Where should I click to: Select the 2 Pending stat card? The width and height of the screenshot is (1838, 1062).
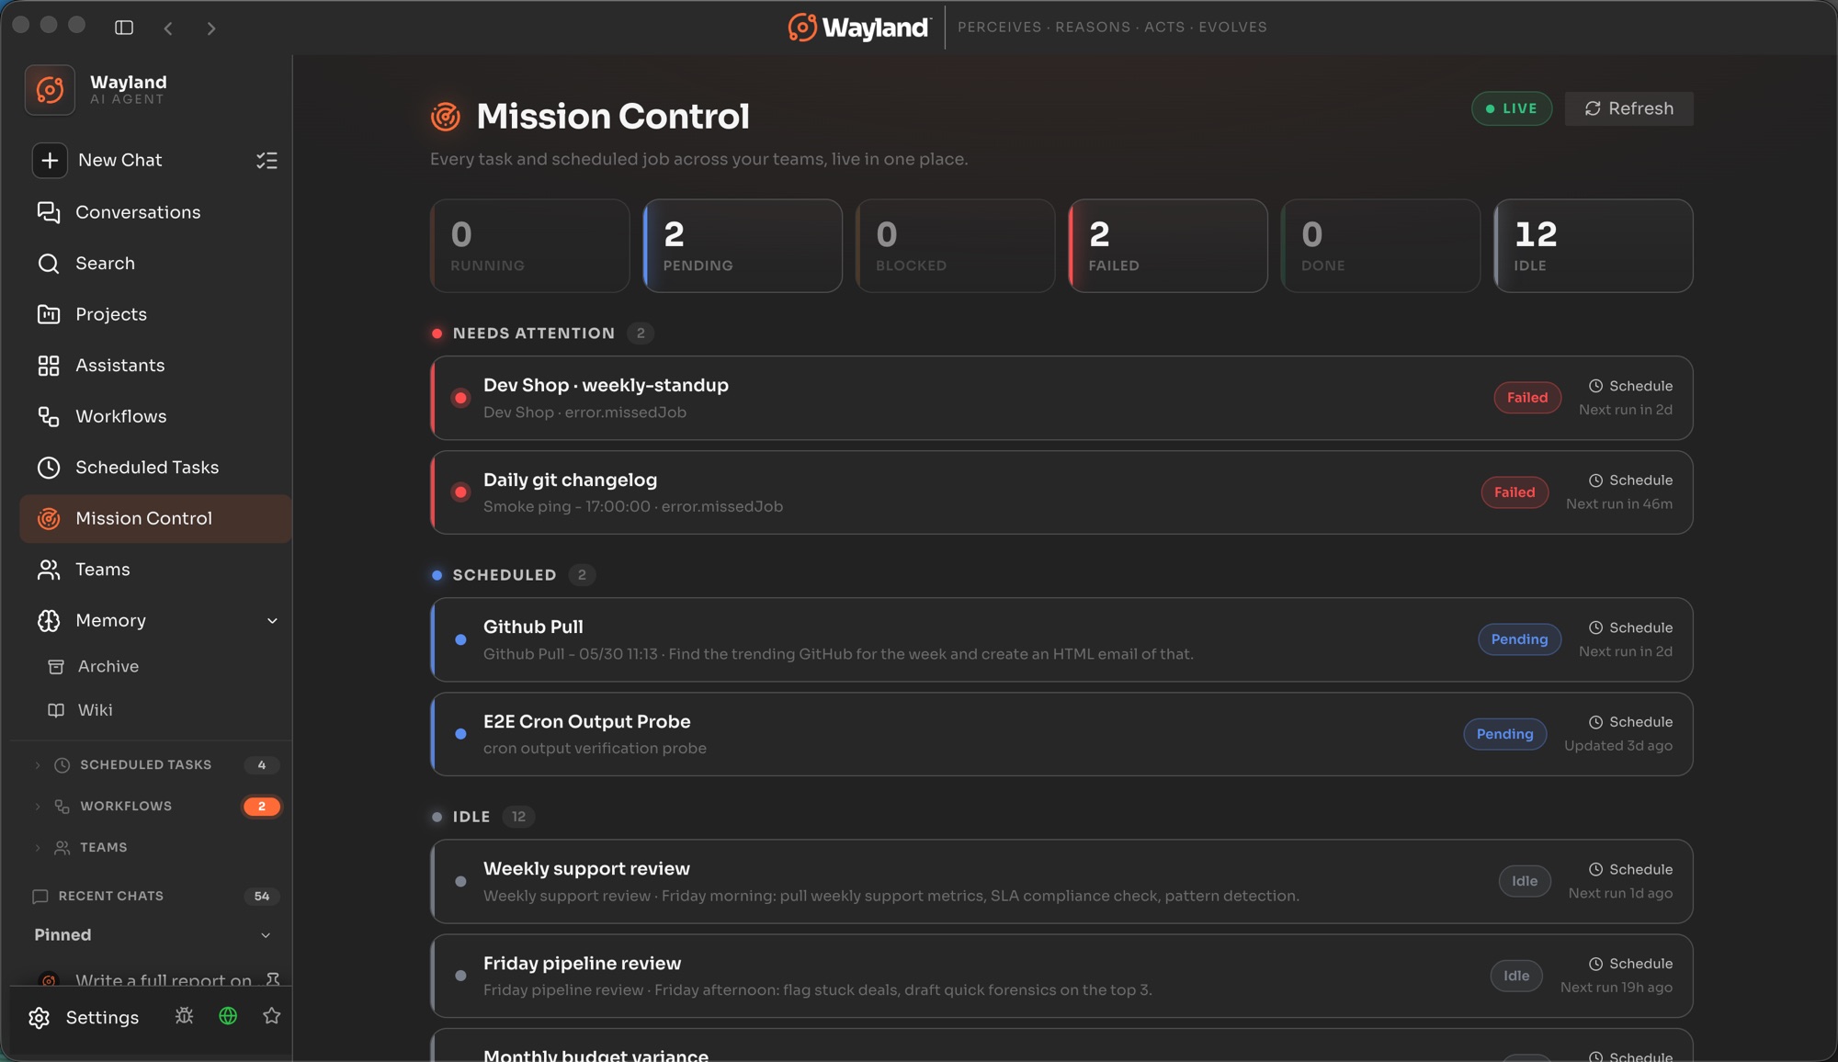[x=743, y=246]
